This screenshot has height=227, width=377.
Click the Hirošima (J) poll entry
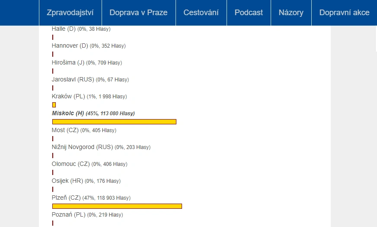(x=68, y=62)
